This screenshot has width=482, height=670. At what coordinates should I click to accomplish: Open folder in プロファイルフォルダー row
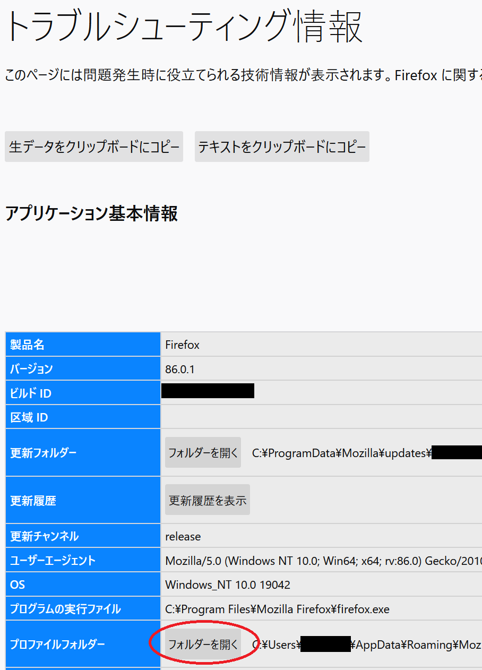coord(203,645)
